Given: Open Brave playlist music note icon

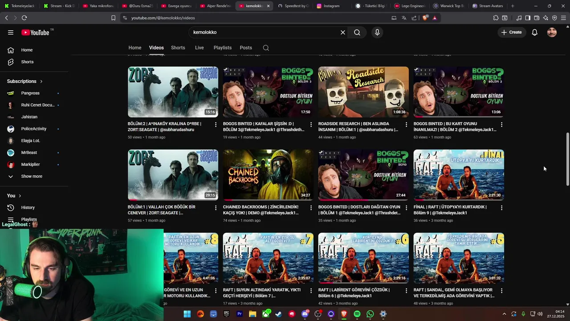Looking at the screenshot, I should click(519, 18).
